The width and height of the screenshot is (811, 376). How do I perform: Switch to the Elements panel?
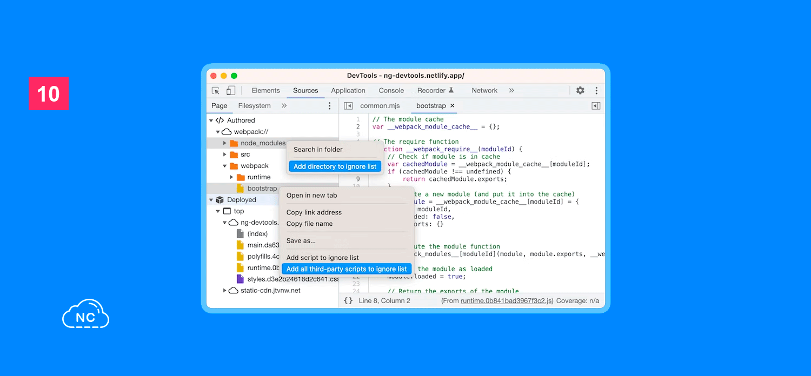(x=266, y=91)
